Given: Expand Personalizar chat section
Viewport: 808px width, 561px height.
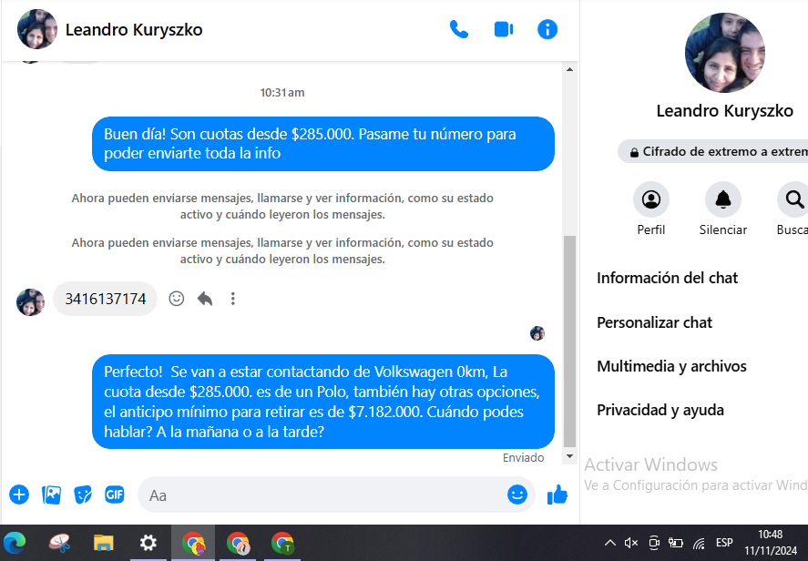Looking at the screenshot, I should coord(655,322).
